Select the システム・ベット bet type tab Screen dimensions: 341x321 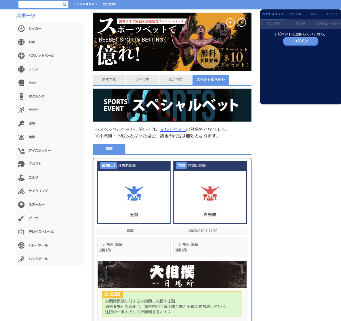(328, 24)
